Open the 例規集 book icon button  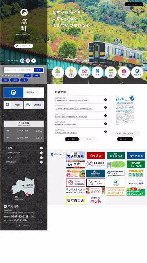[13, 105]
